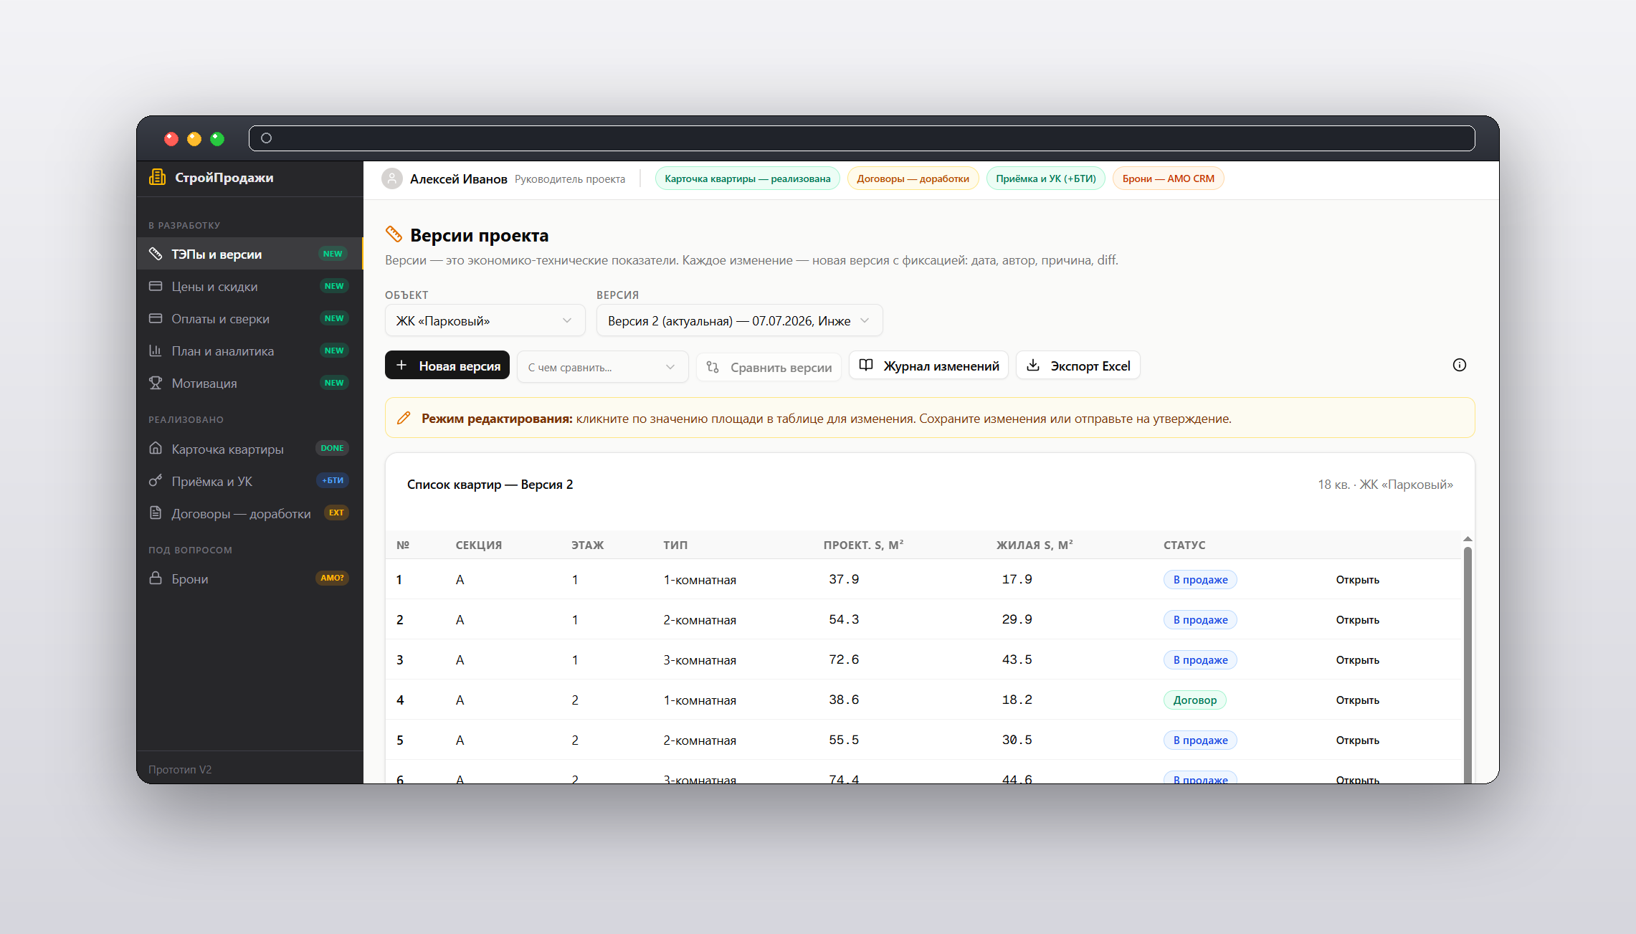Open the Версия 2 (актуальная) version dropdown
The width and height of the screenshot is (1636, 934).
click(739, 320)
